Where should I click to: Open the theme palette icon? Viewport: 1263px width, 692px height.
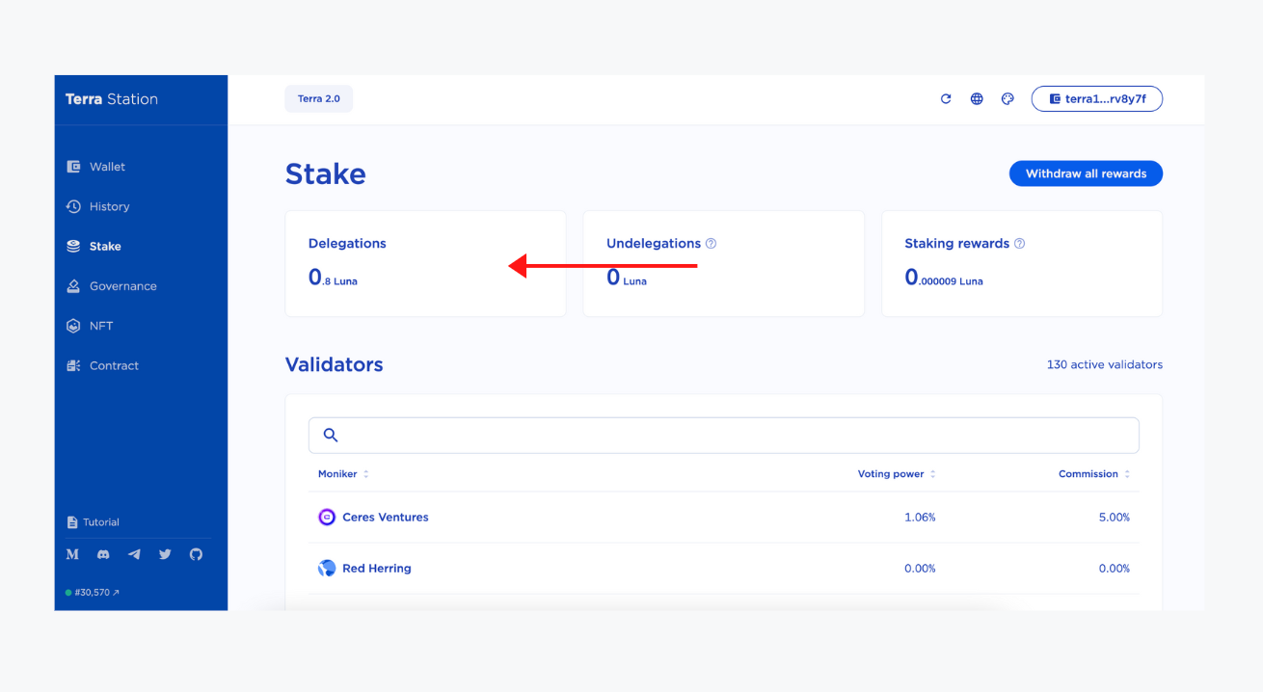click(1008, 98)
